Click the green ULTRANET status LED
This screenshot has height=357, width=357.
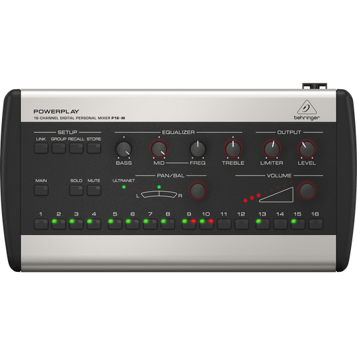[124, 187]
